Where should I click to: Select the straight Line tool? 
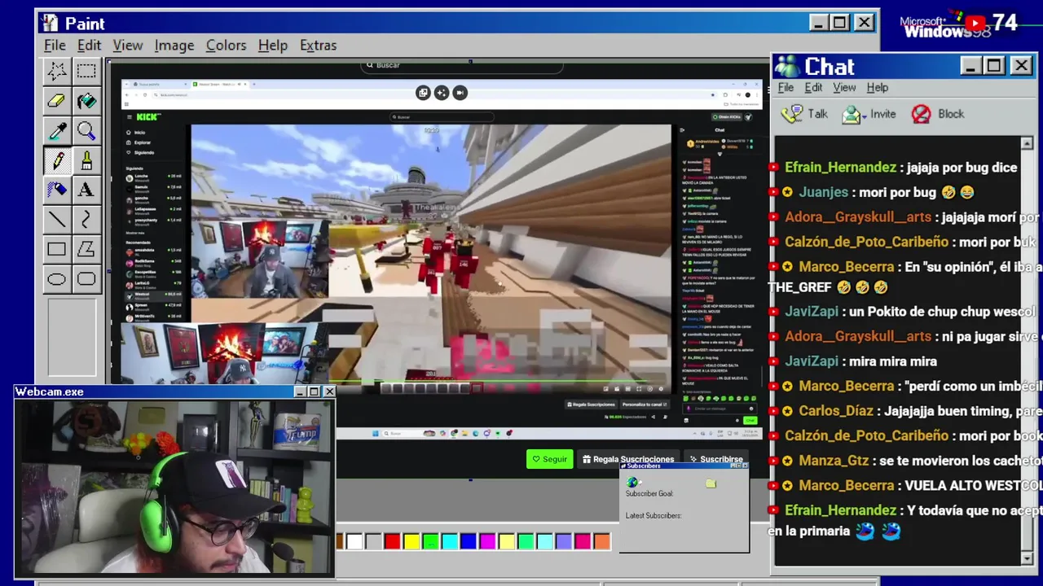pyautogui.click(x=56, y=219)
